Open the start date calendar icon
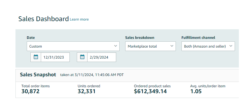Viewport: 249px width, 105px height. click(x=36, y=57)
